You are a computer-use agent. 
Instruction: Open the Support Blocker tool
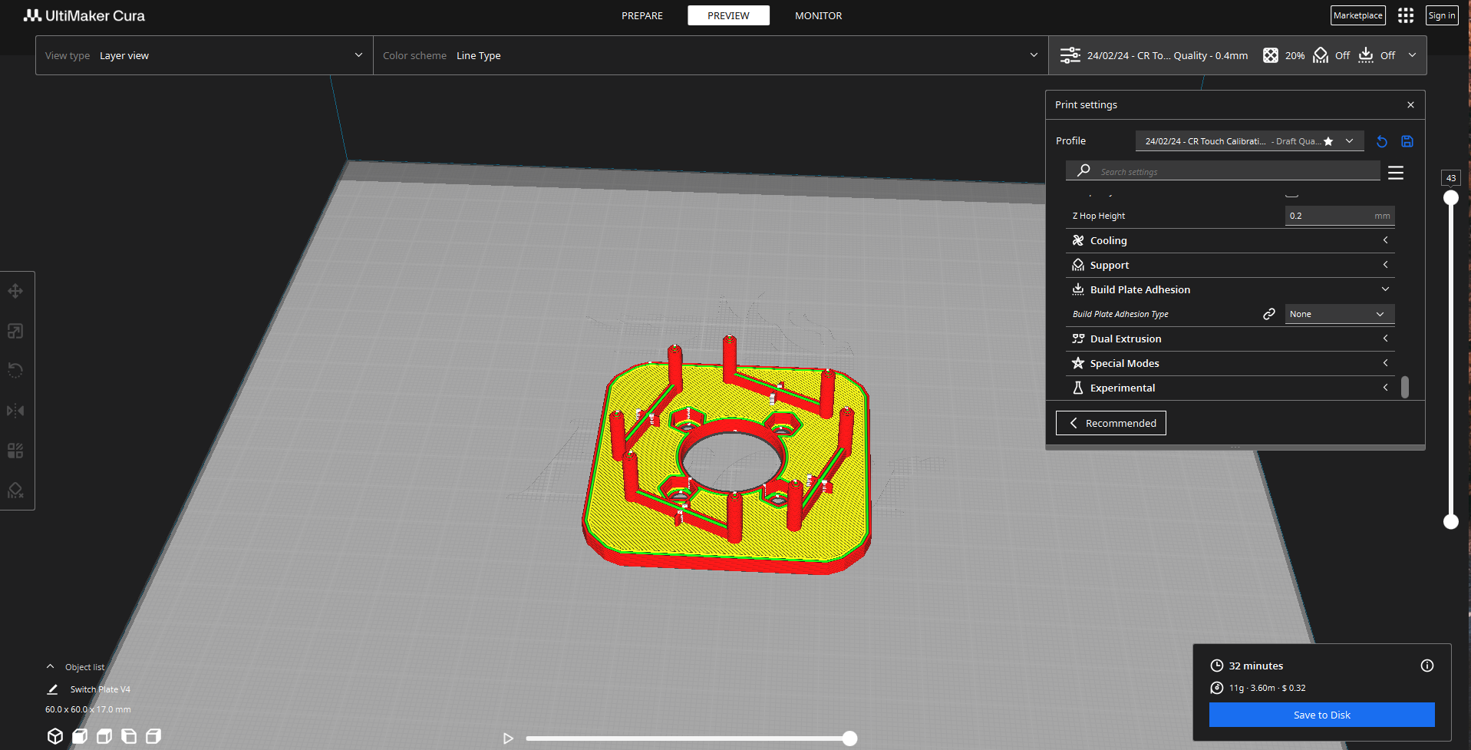coord(15,491)
